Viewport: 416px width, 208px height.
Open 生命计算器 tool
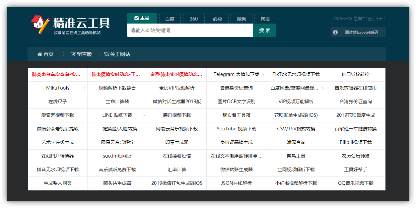(117, 102)
